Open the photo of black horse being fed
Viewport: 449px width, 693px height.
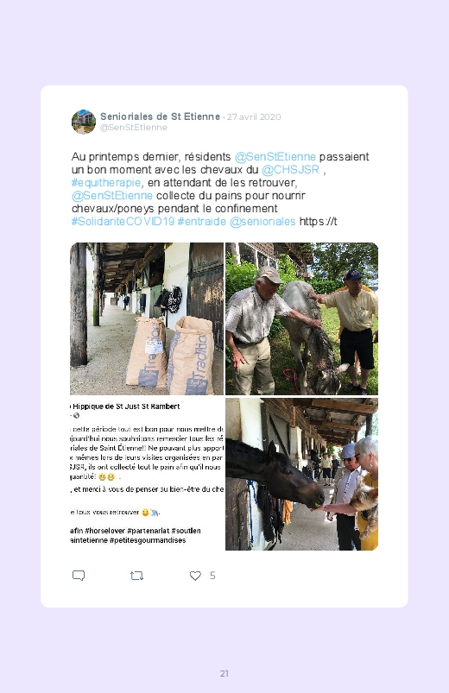(x=301, y=475)
